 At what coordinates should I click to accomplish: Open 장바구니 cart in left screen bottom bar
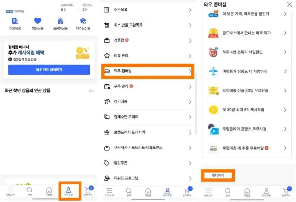coord(88,191)
